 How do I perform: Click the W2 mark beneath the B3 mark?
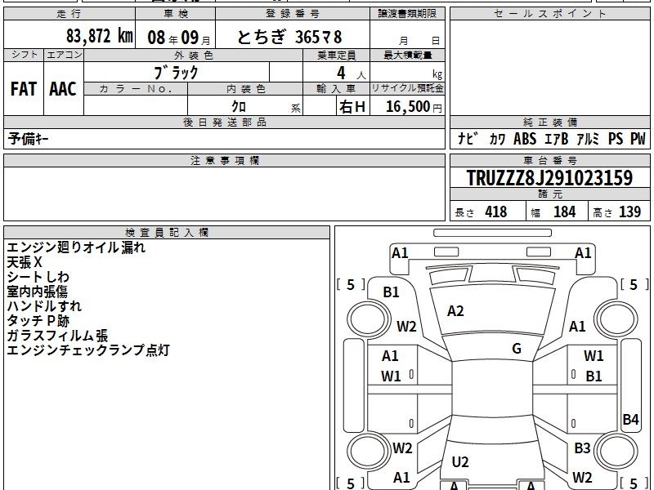coord(582,477)
